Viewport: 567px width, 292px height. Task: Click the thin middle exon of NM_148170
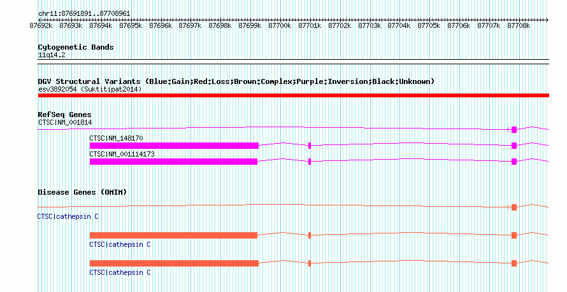point(310,146)
